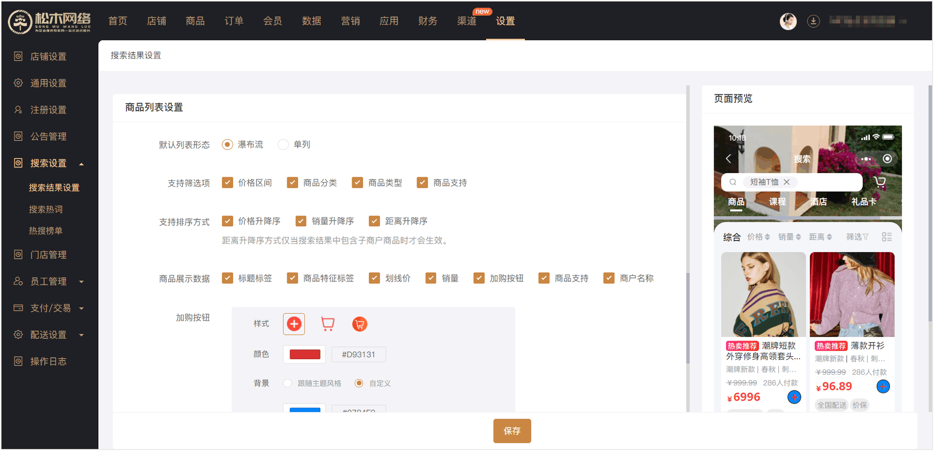This screenshot has width=935, height=451.
Task: Open the 营销 top navigation menu
Action: 350,21
